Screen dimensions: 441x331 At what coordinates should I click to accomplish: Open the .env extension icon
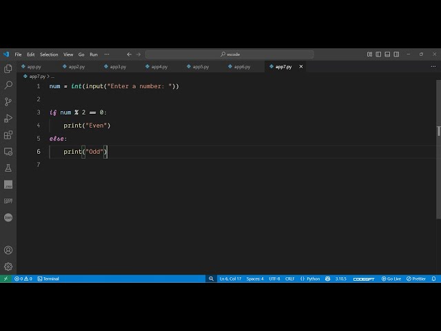point(8,185)
